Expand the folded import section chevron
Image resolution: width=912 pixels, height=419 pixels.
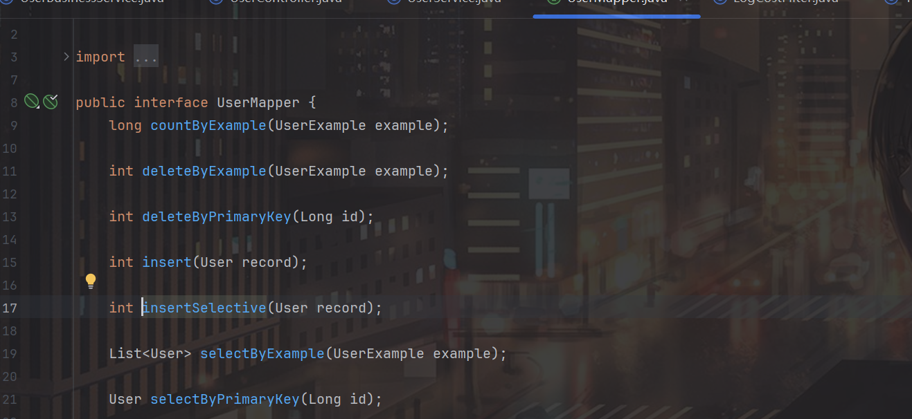tap(66, 57)
